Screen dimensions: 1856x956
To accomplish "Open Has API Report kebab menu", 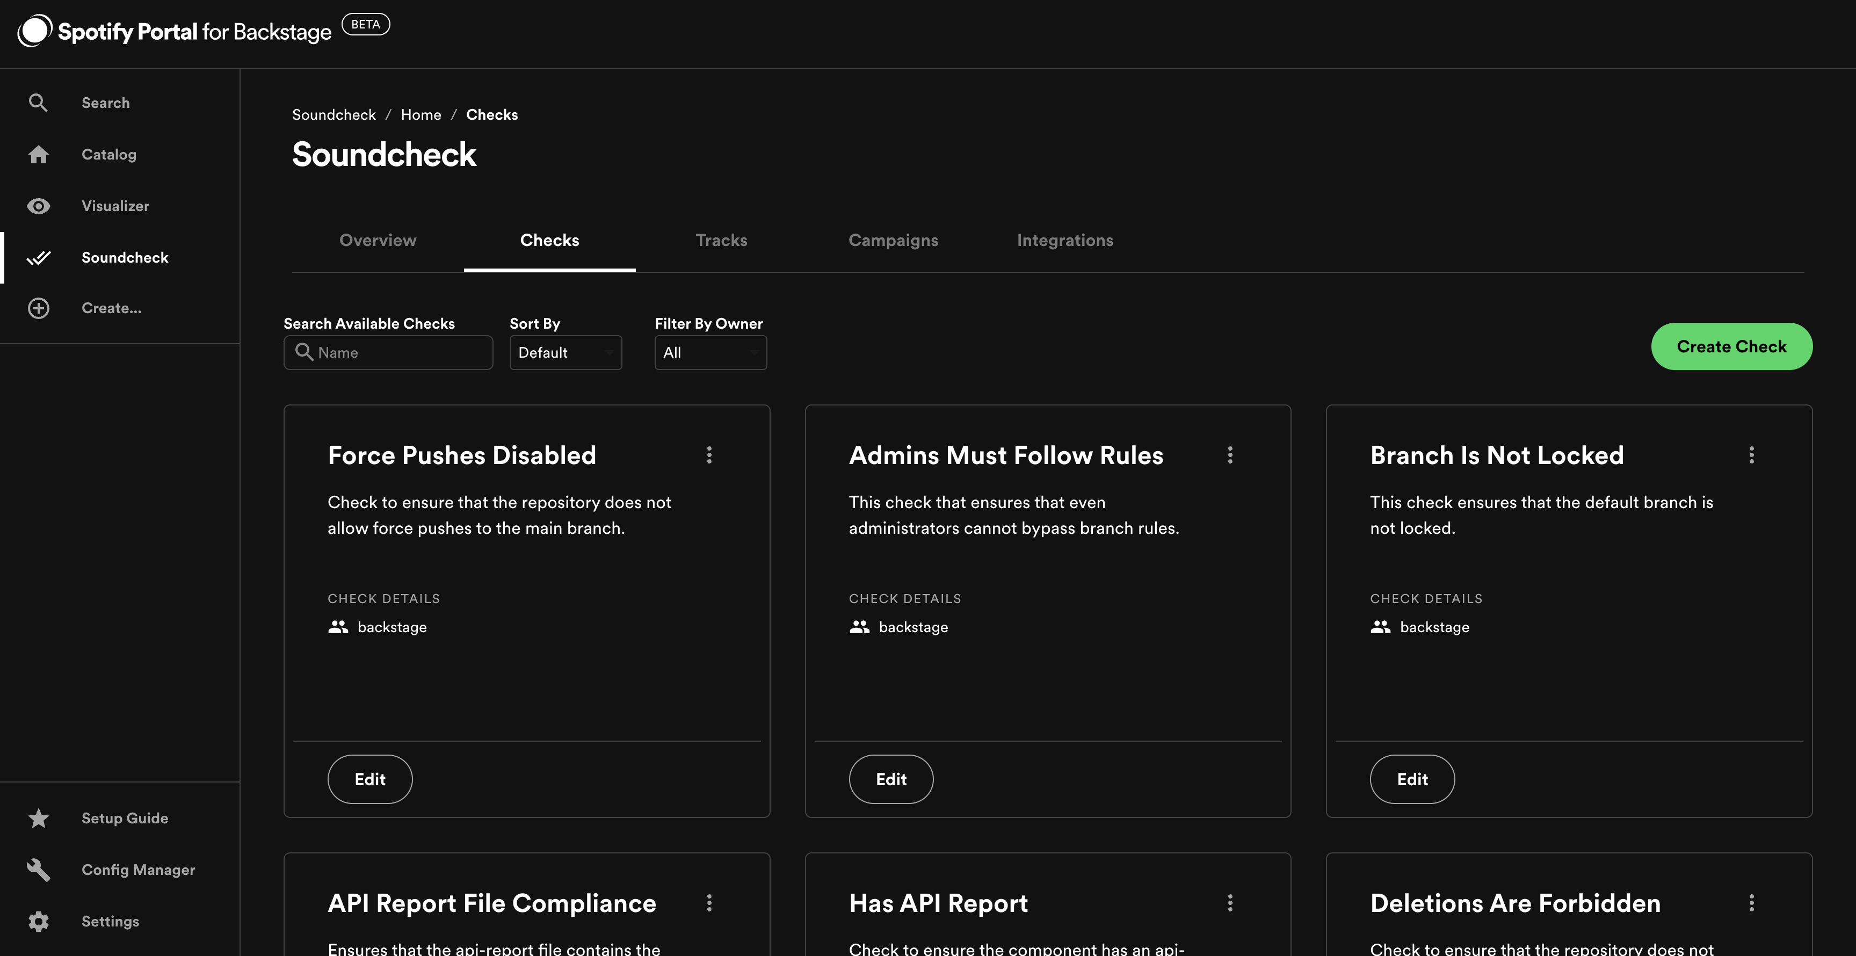I will point(1230,903).
